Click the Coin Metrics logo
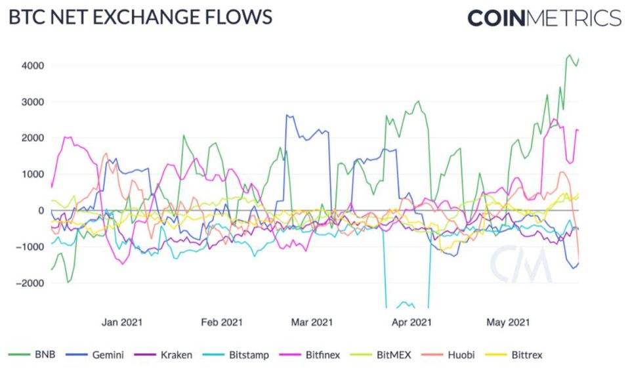The width and height of the screenshot is (630, 369). point(544,18)
